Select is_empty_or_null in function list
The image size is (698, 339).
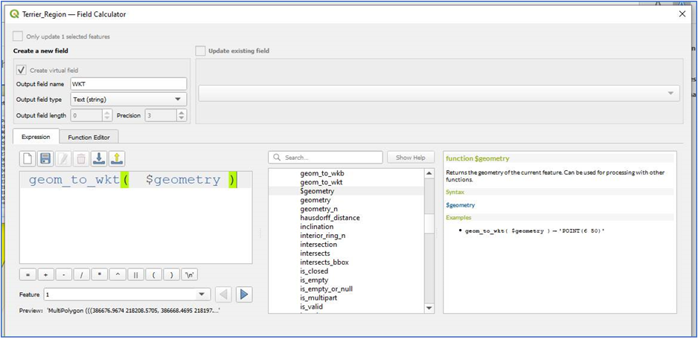(x=326, y=288)
